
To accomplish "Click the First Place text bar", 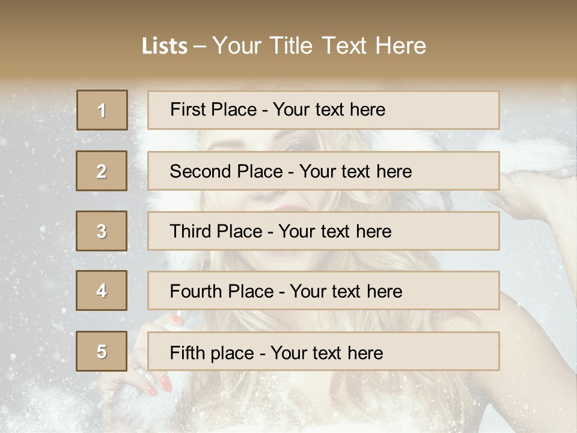I will click(323, 110).
